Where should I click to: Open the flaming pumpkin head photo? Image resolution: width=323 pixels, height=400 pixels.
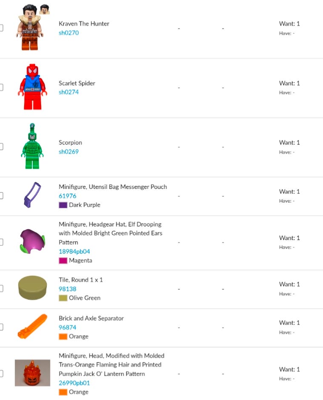[x=32, y=373]
